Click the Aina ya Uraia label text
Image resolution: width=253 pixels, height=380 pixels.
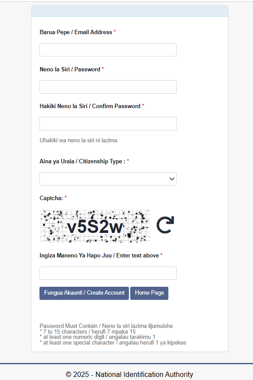pos(80,161)
